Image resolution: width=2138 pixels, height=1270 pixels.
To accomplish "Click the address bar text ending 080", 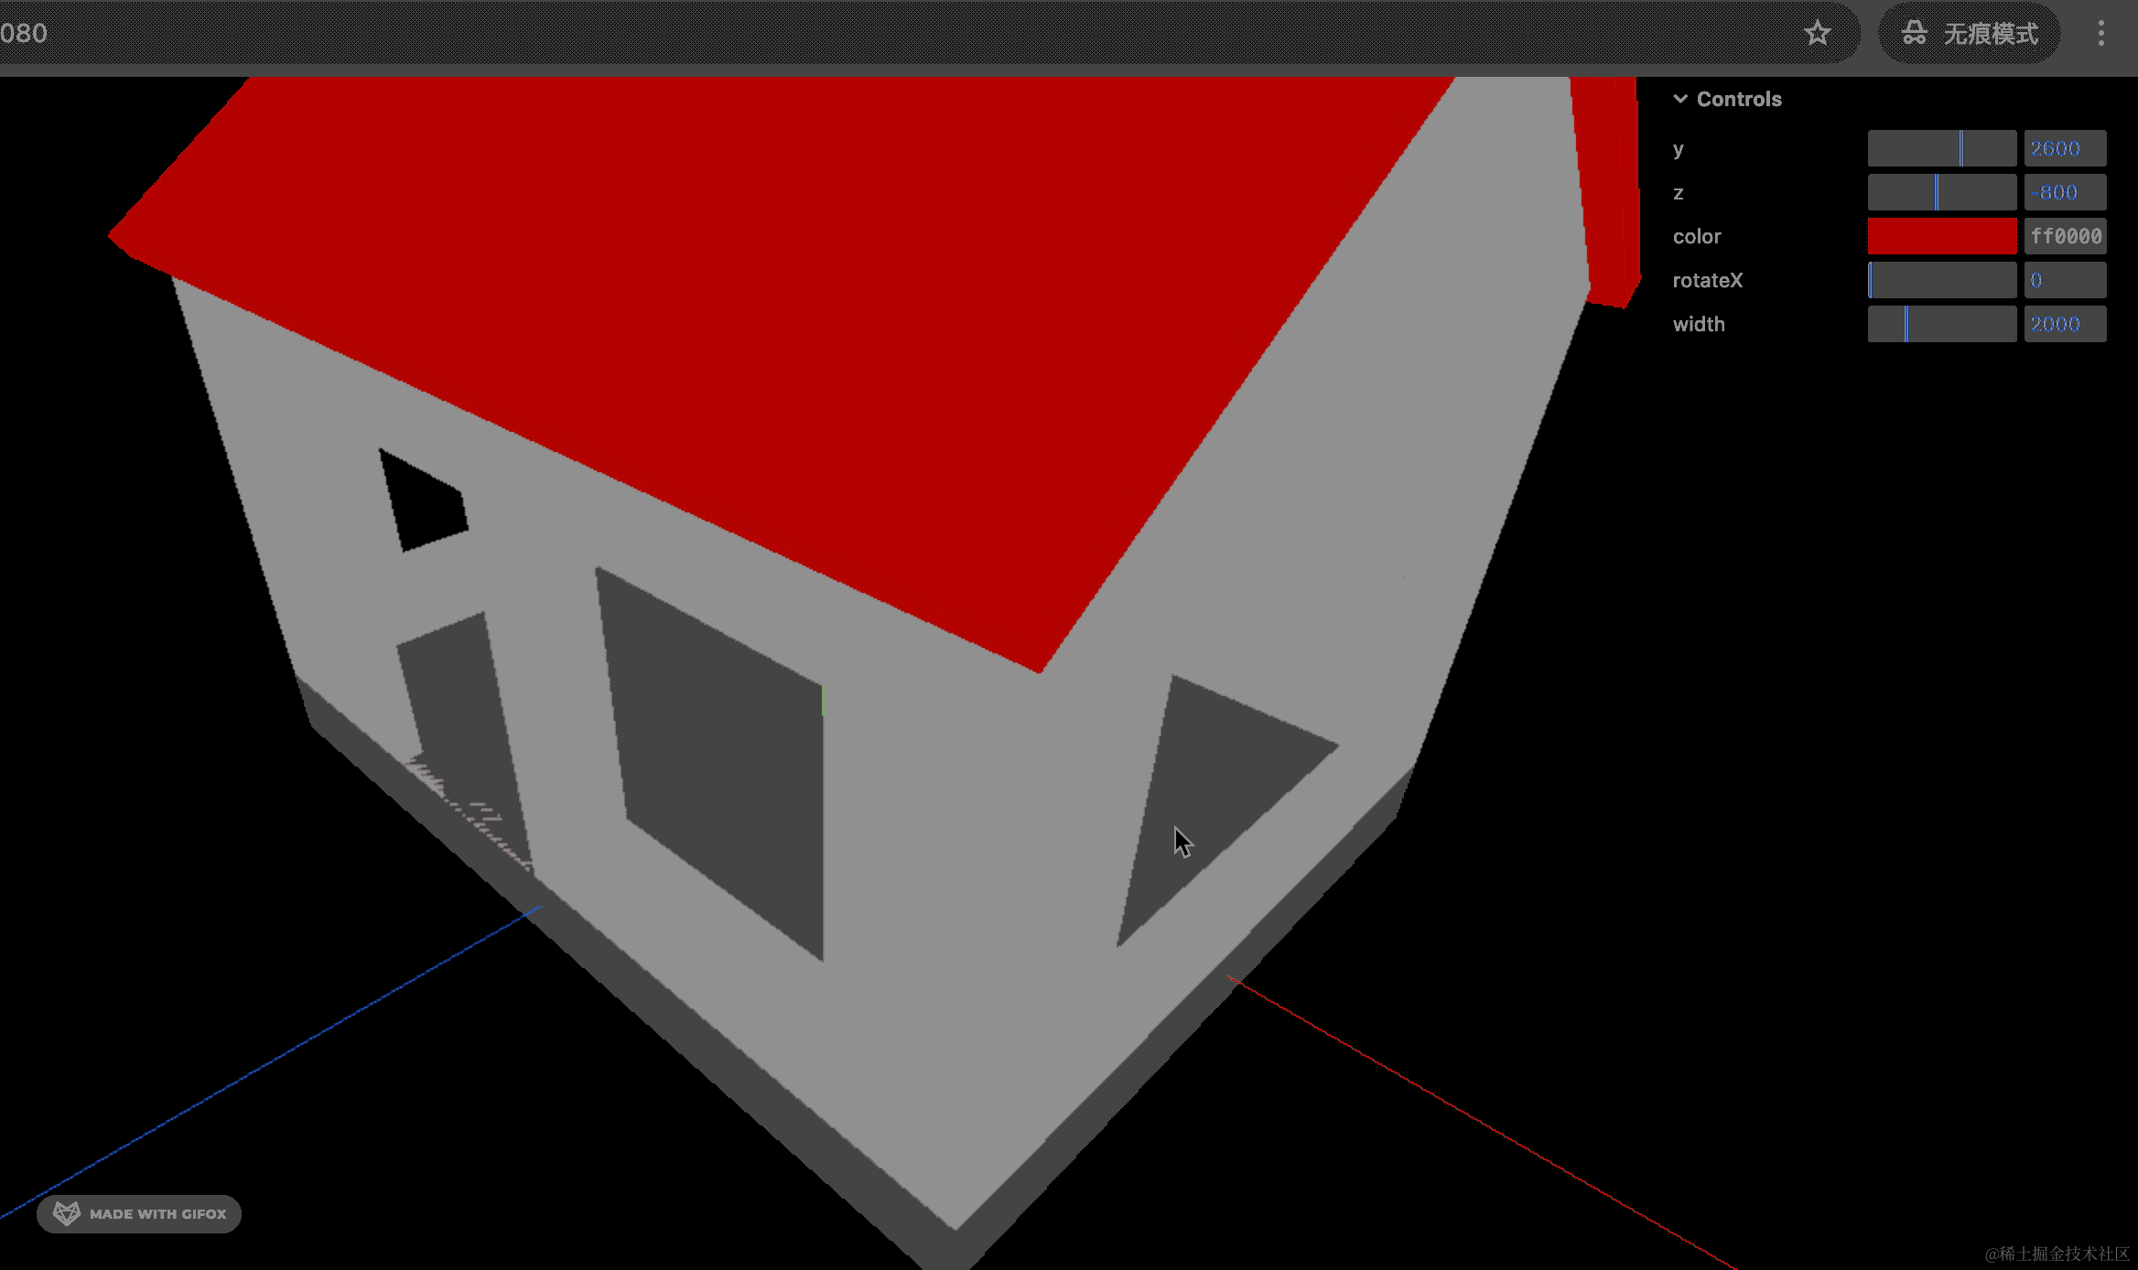I will click(x=24, y=34).
